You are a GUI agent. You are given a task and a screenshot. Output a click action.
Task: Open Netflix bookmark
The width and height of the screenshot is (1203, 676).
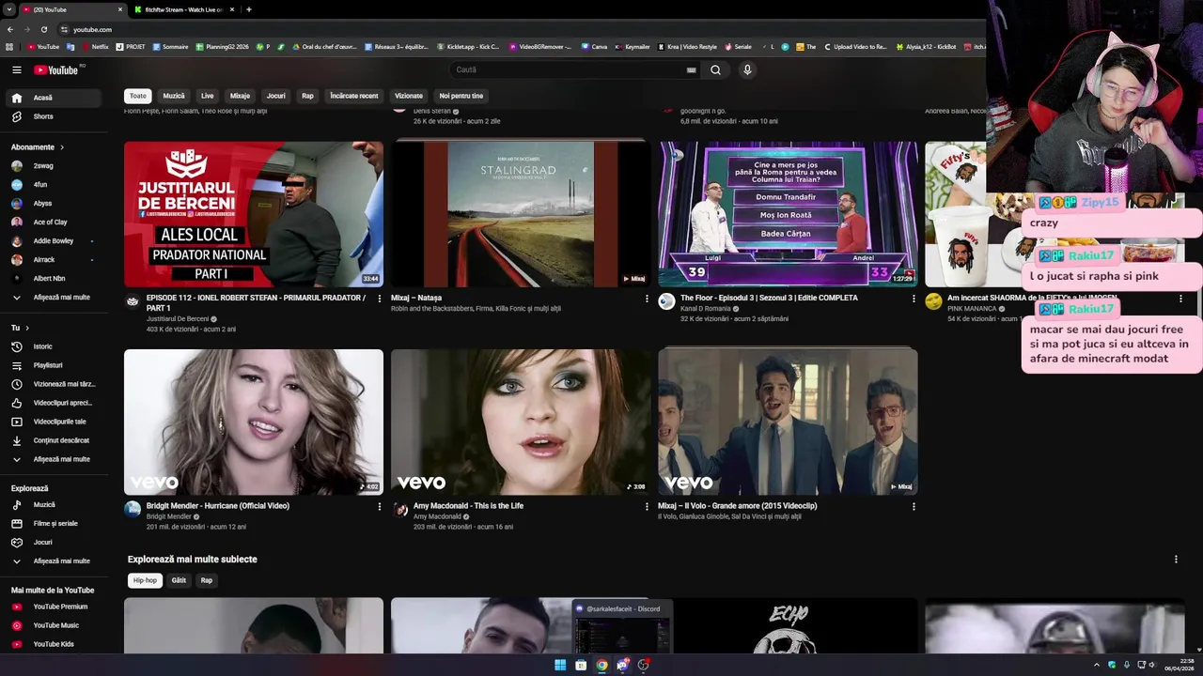coord(95,47)
